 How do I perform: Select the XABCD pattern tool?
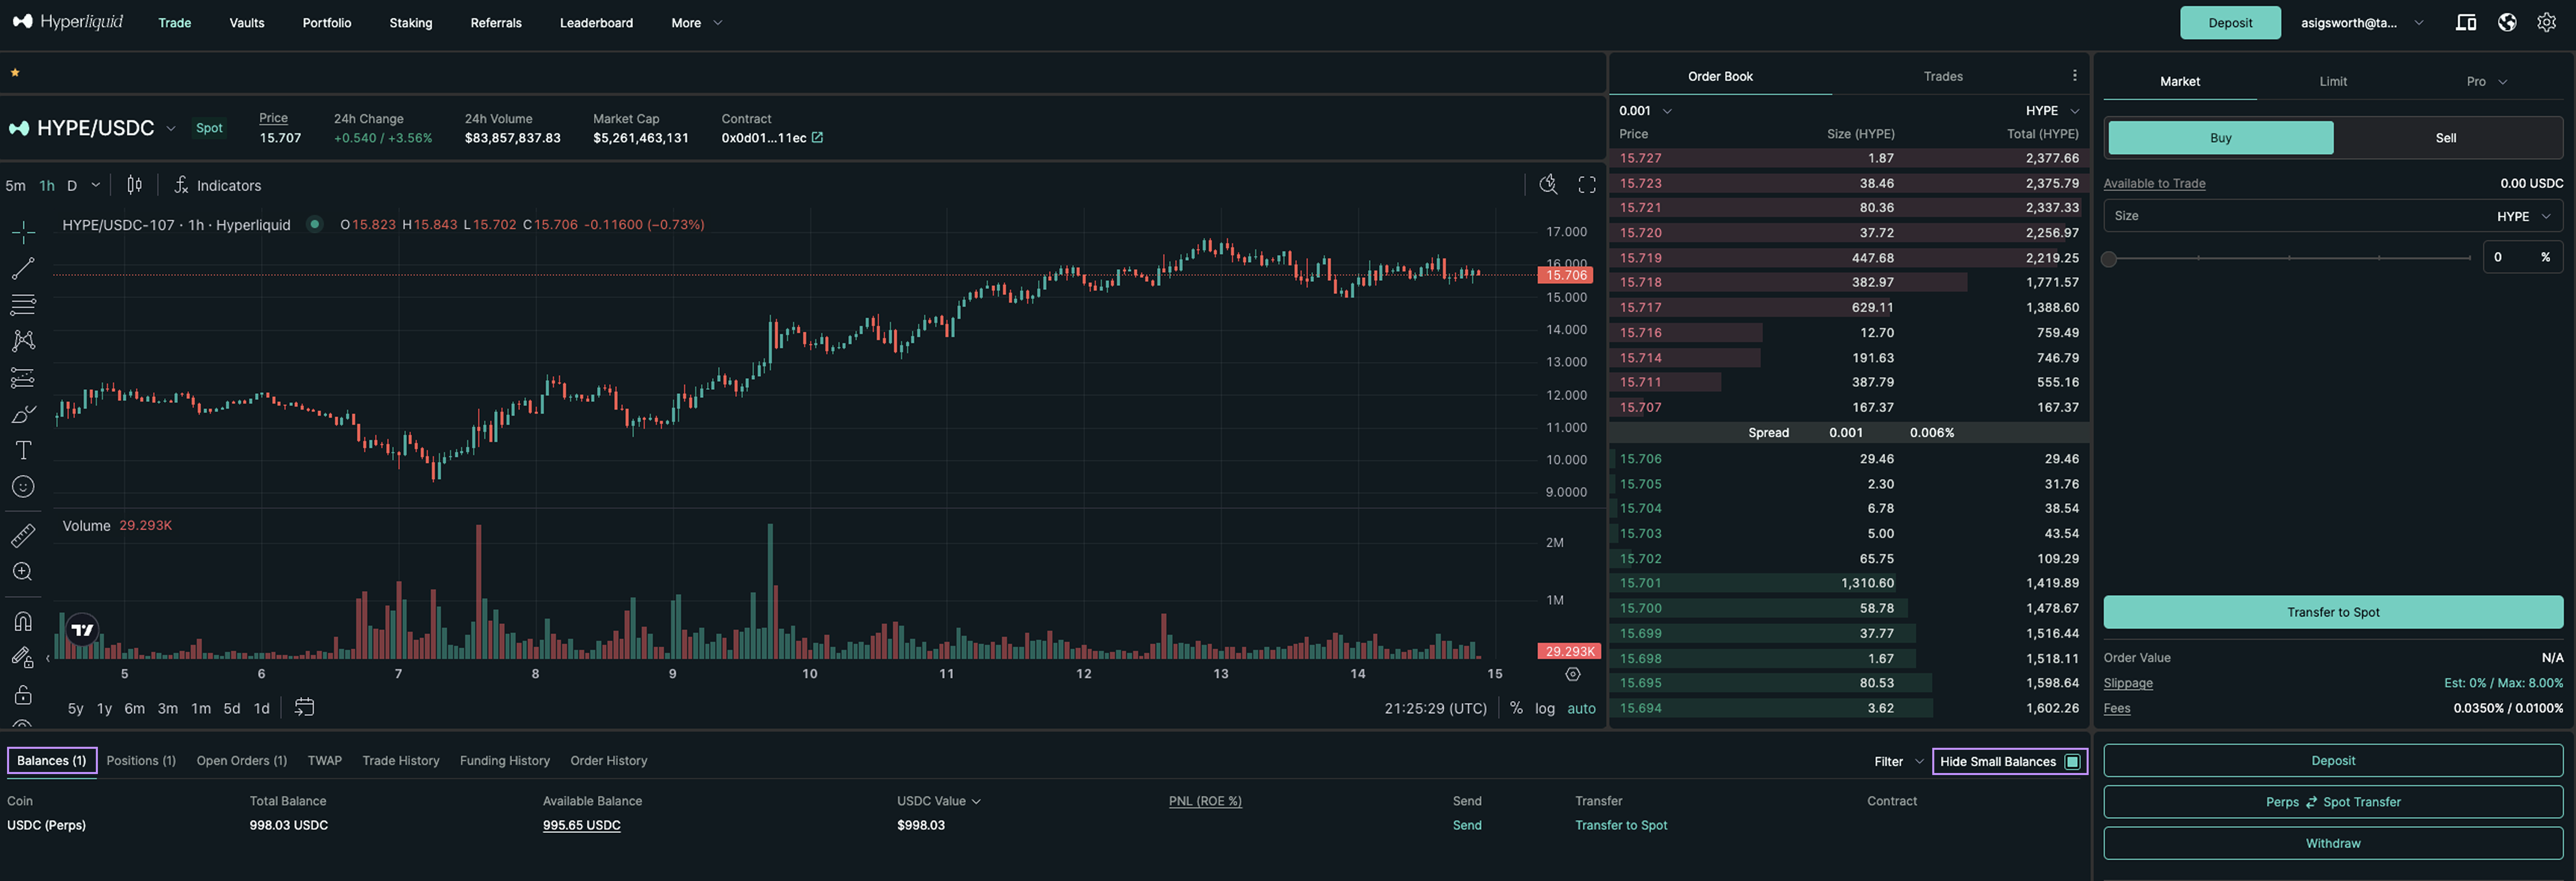pyautogui.click(x=23, y=341)
